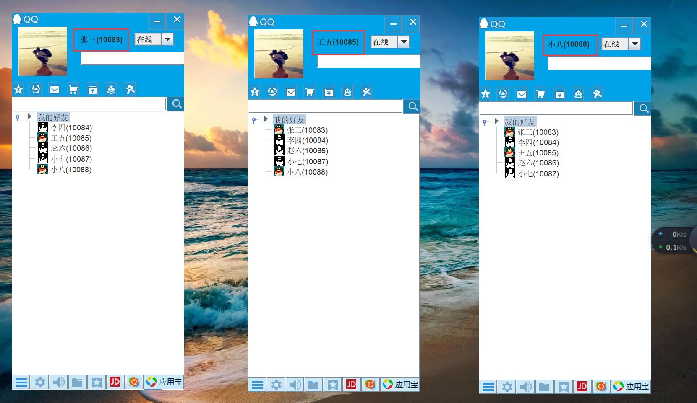Viewport: 697px width, 403px height.
Task: Click the shopping cart icon in 小八's window
Action: coord(540,94)
